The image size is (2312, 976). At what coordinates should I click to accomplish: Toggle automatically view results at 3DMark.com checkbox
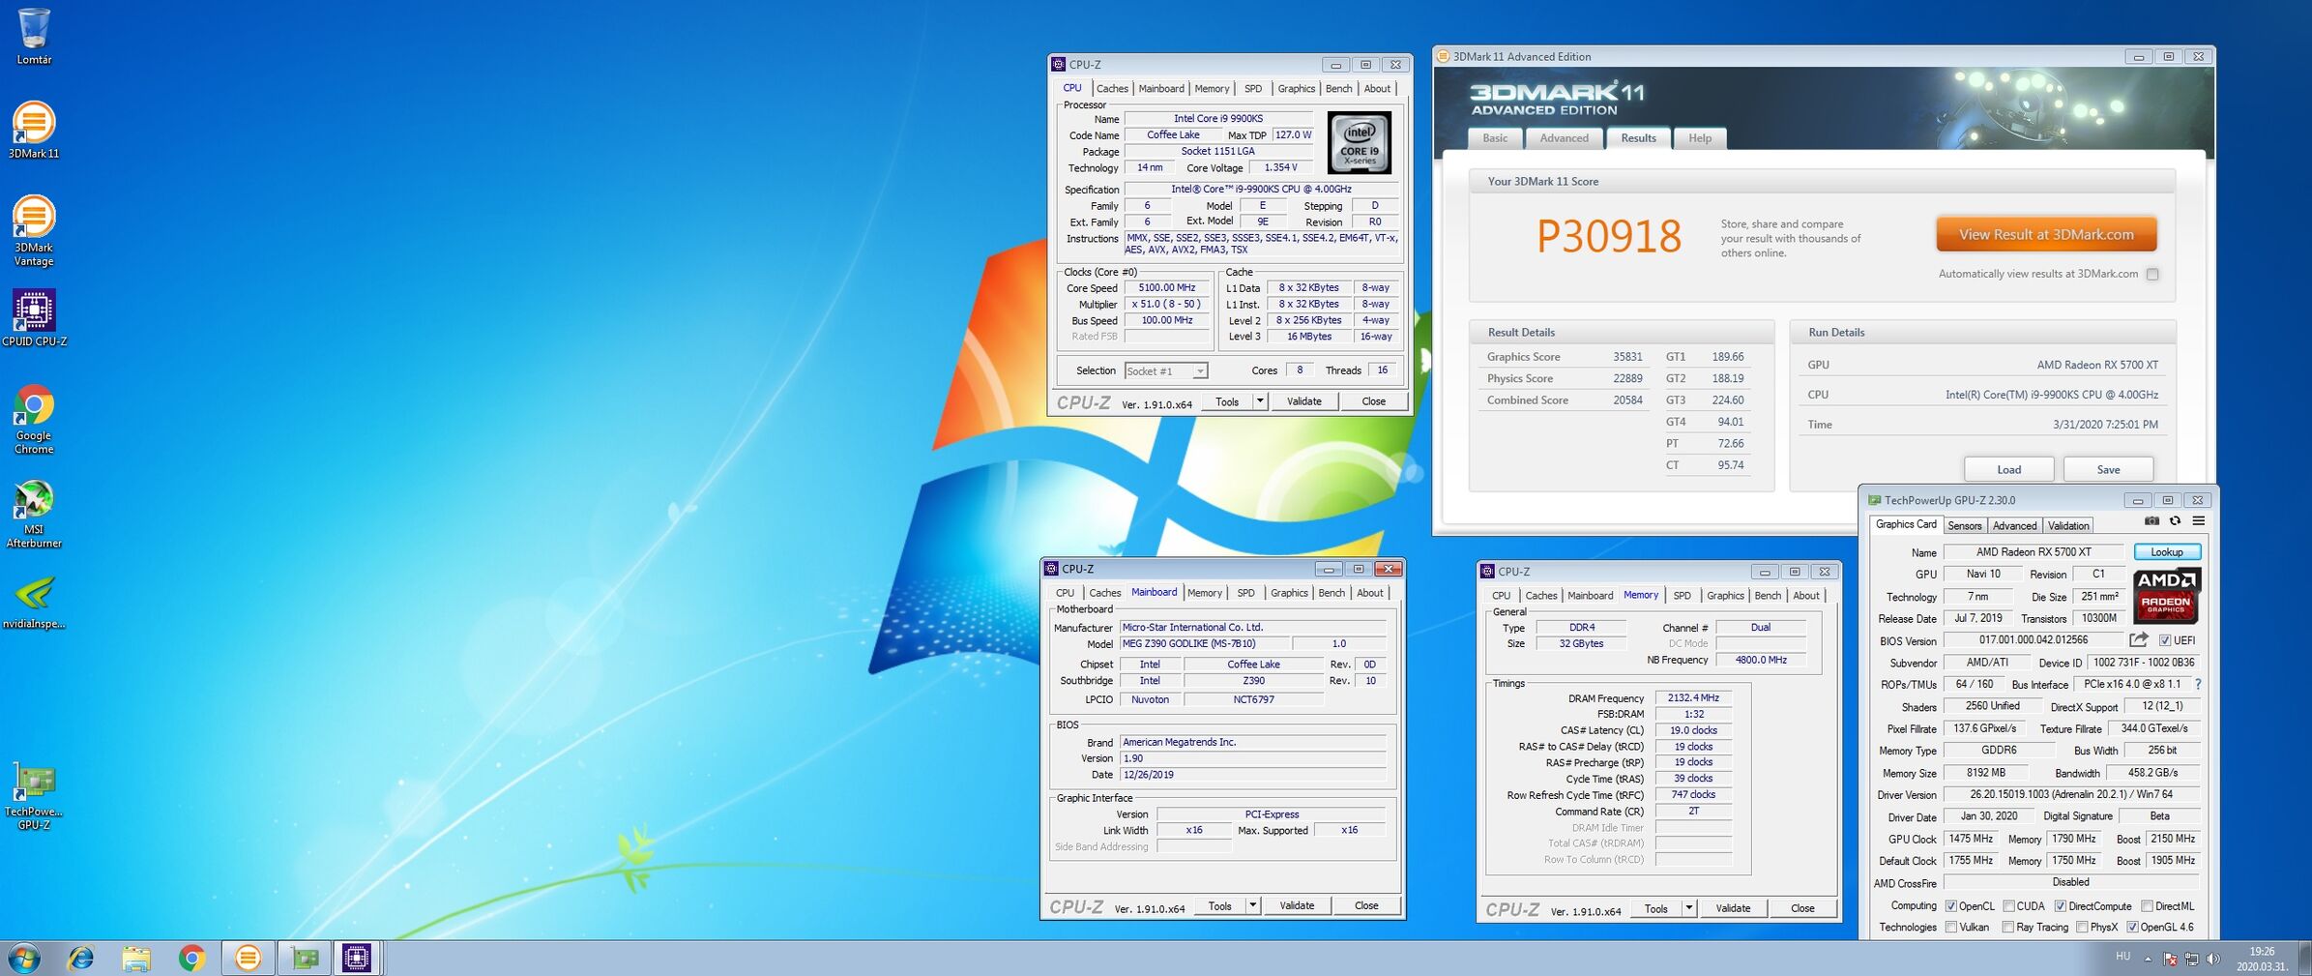pyautogui.click(x=2152, y=275)
